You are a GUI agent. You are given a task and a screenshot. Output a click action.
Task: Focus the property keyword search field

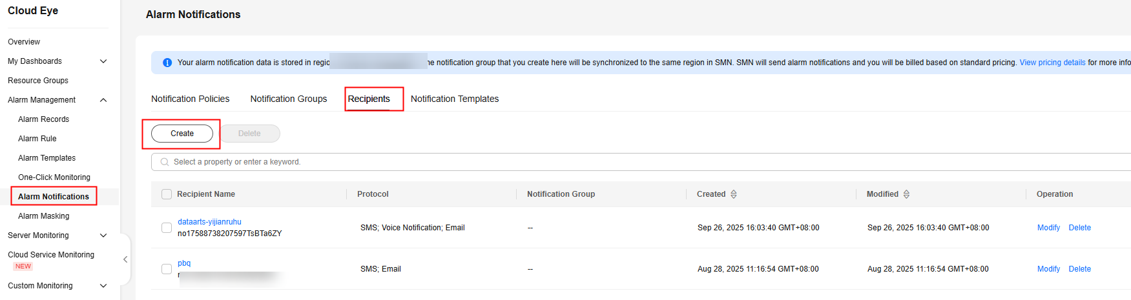(452, 162)
